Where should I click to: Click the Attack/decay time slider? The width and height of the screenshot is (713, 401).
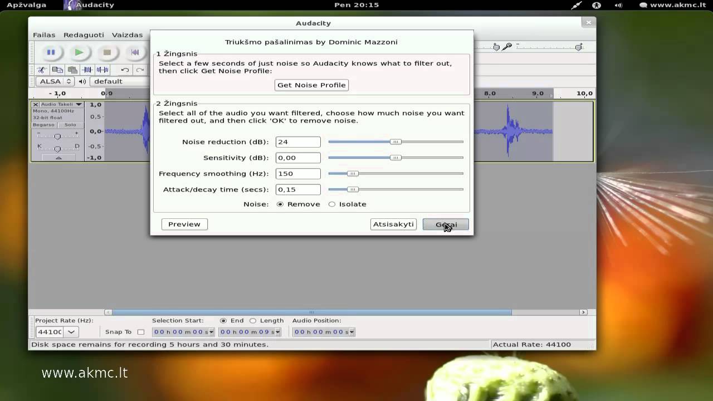(x=395, y=189)
